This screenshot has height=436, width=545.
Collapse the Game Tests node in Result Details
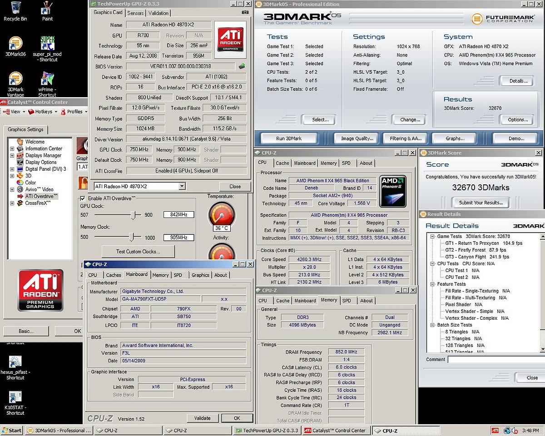(432, 236)
